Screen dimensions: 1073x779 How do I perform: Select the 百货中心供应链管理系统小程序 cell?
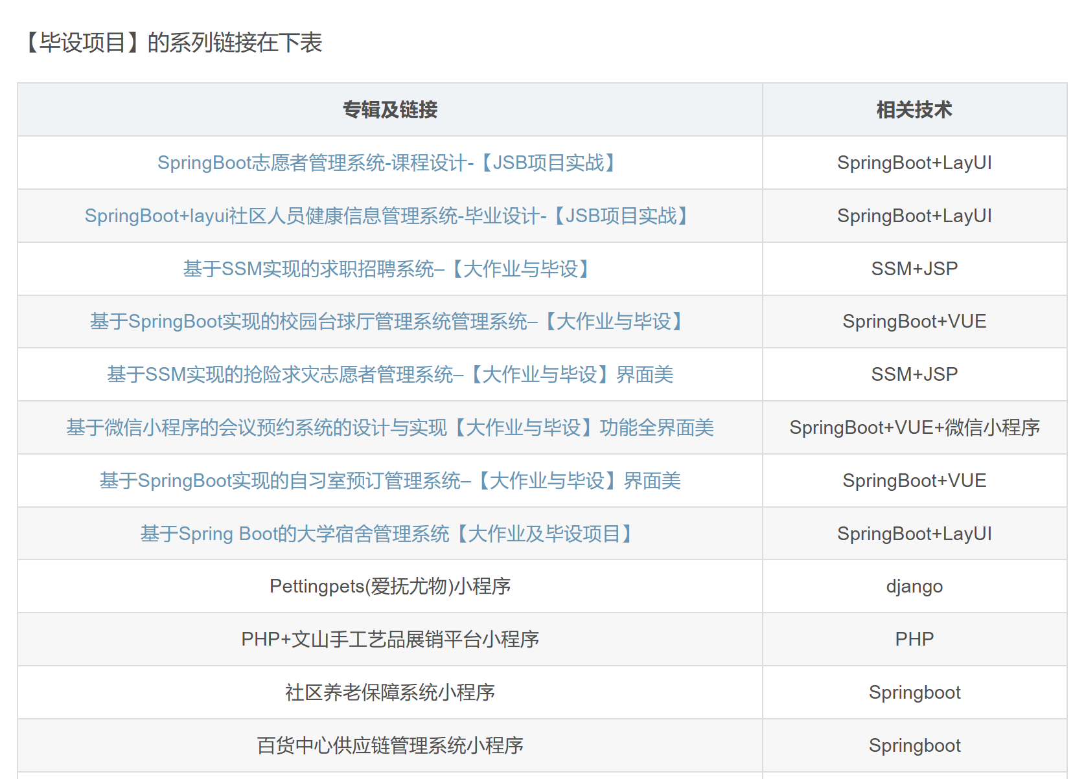(x=390, y=745)
